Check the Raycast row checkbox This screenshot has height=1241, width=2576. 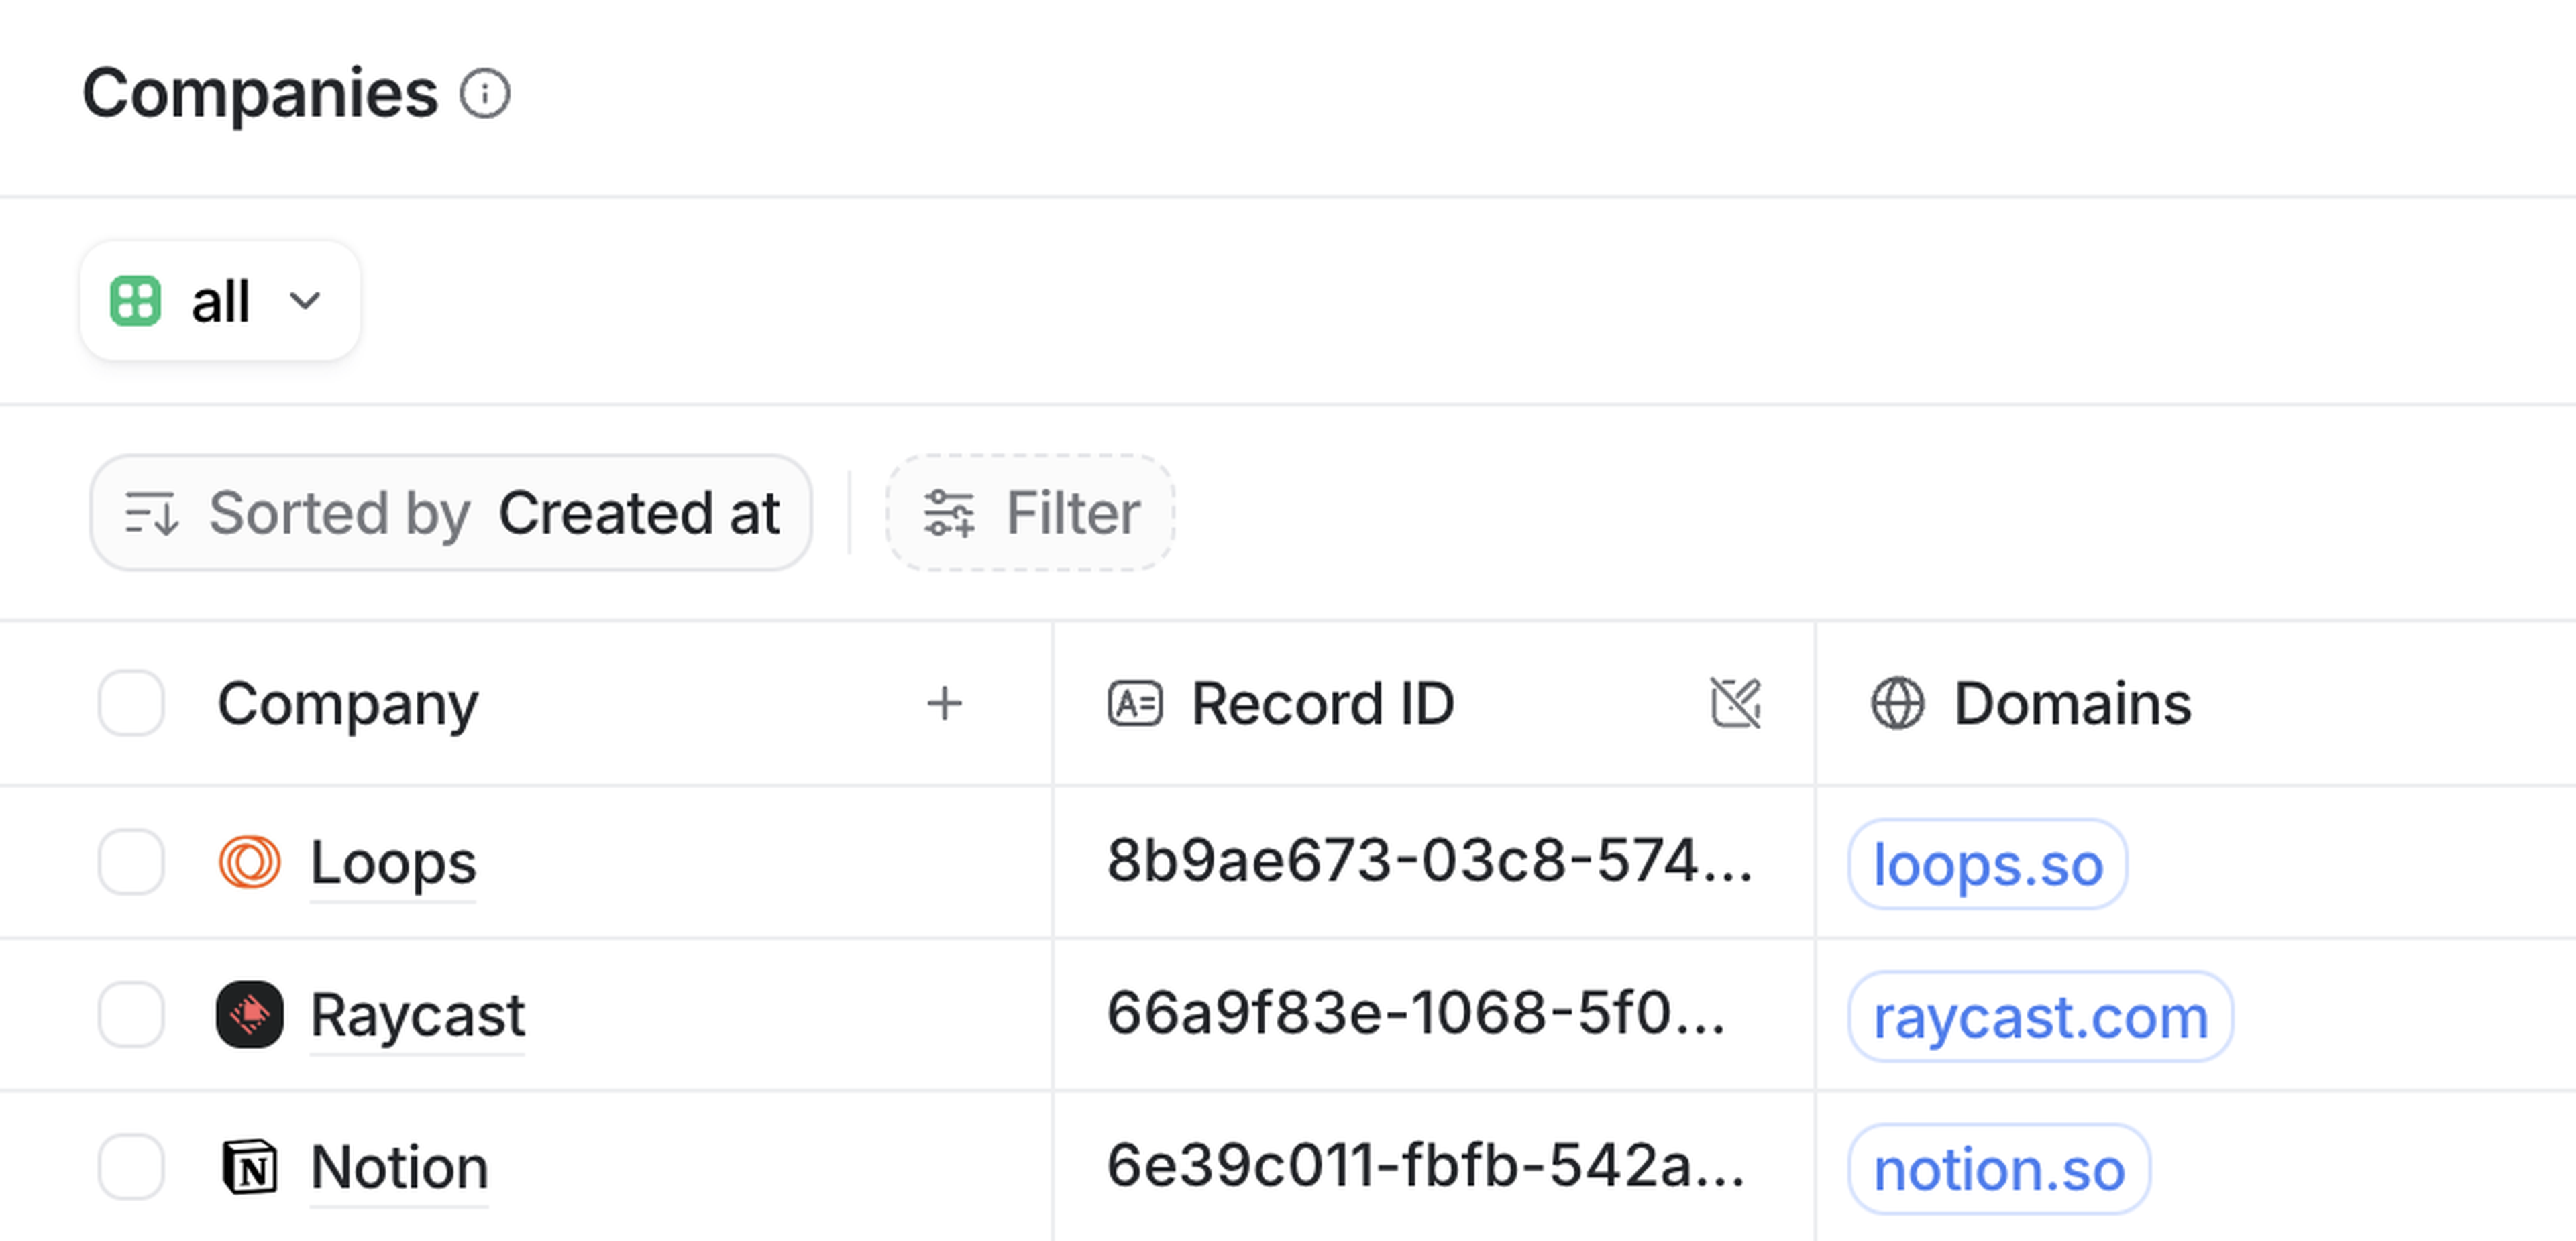(x=131, y=1015)
